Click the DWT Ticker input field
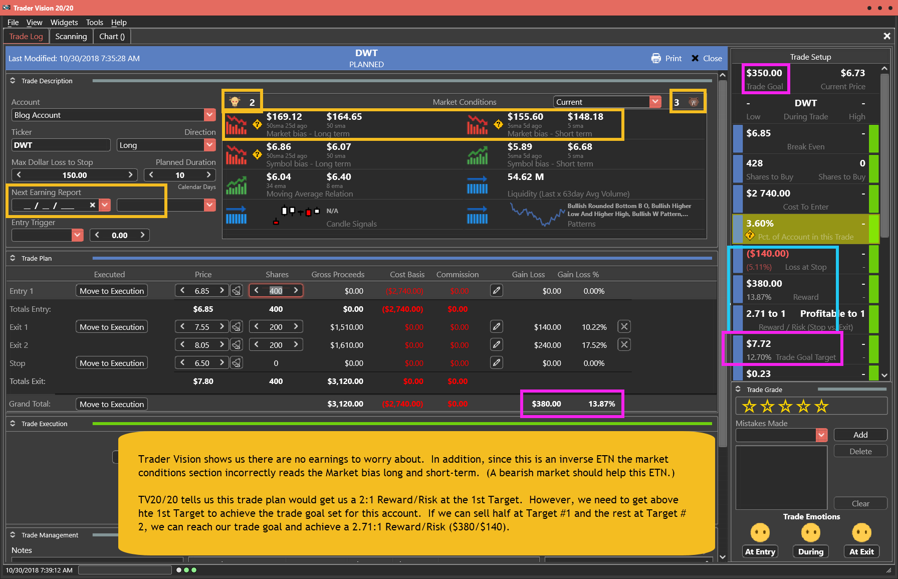Viewport: 898px width, 579px height. click(61, 145)
